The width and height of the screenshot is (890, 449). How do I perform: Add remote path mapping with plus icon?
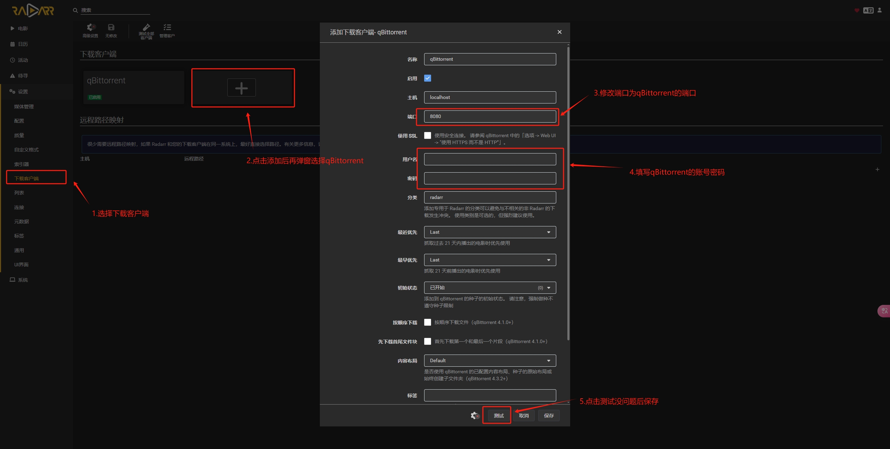point(877,169)
